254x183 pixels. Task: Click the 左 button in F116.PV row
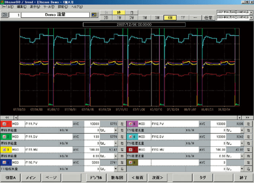tap(122, 162)
